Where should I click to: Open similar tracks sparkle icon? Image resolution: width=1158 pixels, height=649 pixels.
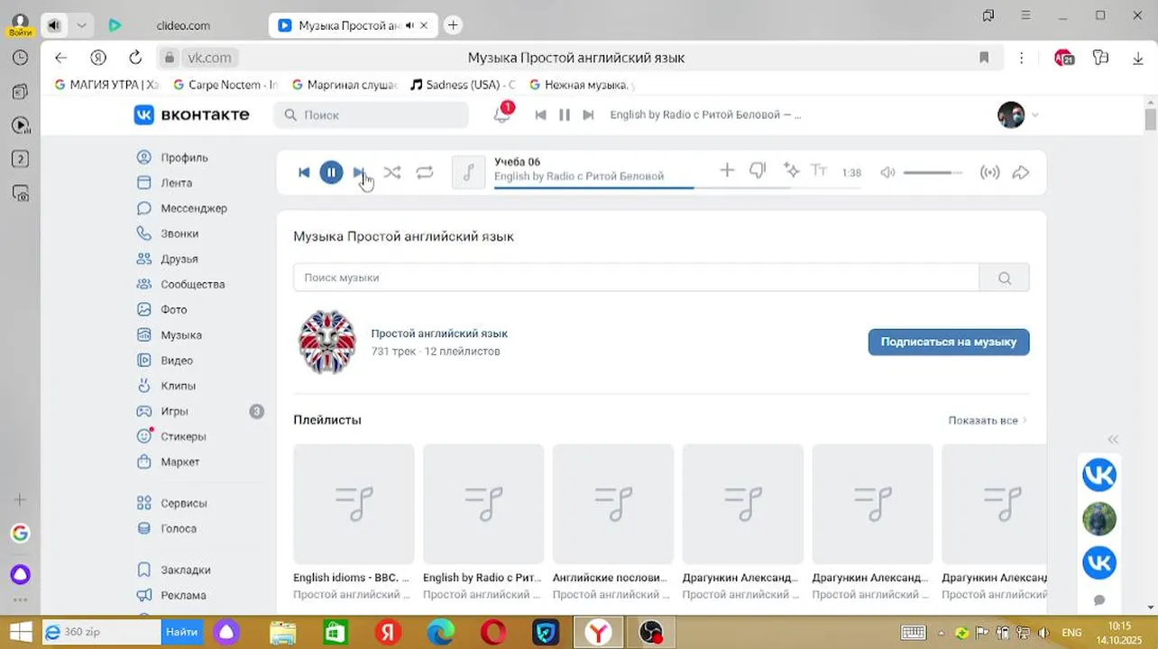pos(791,169)
